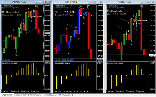
Task: Click OsMA(12,26,9) 0.08287 indicator label in CADJPY
Action: pos(10,63)
